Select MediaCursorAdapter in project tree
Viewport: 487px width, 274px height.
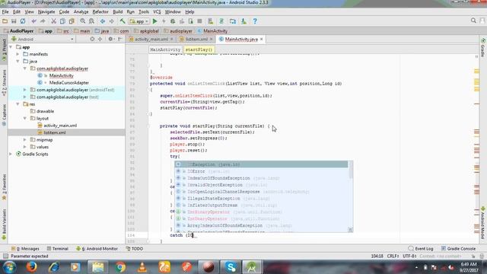[x=69, y=83]
